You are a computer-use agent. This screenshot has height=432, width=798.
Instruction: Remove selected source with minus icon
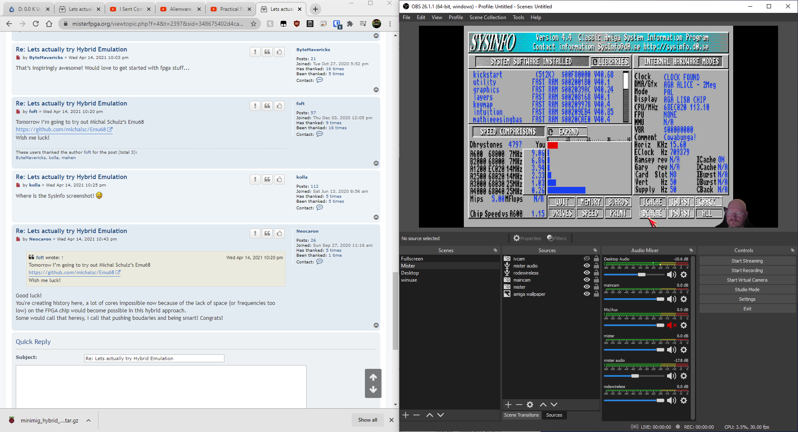pos(519,405)
